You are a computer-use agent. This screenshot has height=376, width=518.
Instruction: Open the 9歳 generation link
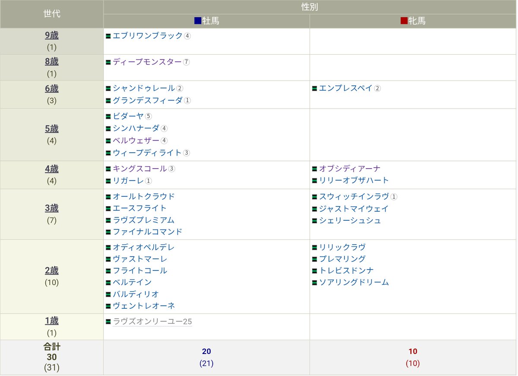52,36
